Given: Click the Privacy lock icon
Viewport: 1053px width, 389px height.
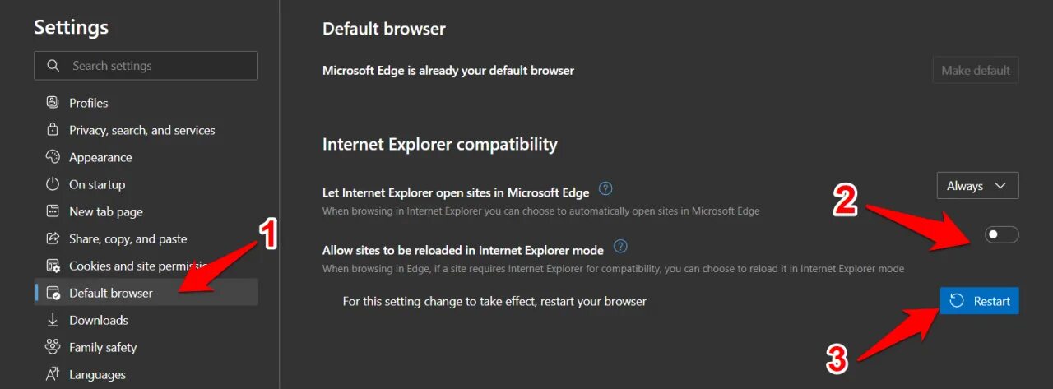Looking at the screenshot, I should coord(53,130).
